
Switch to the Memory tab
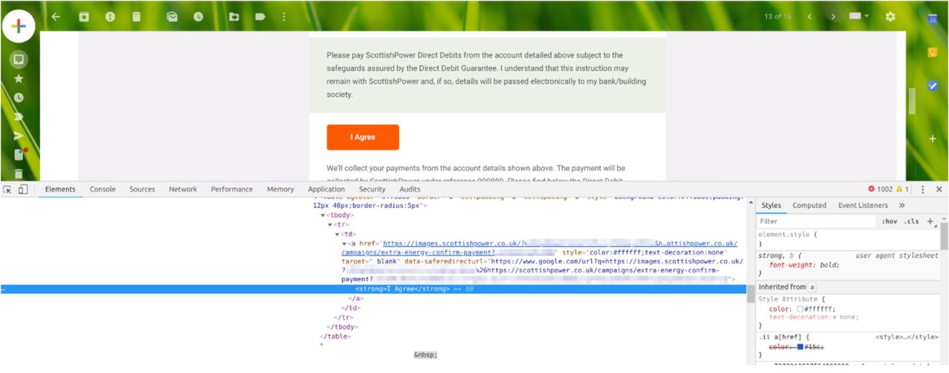(280, 190)
